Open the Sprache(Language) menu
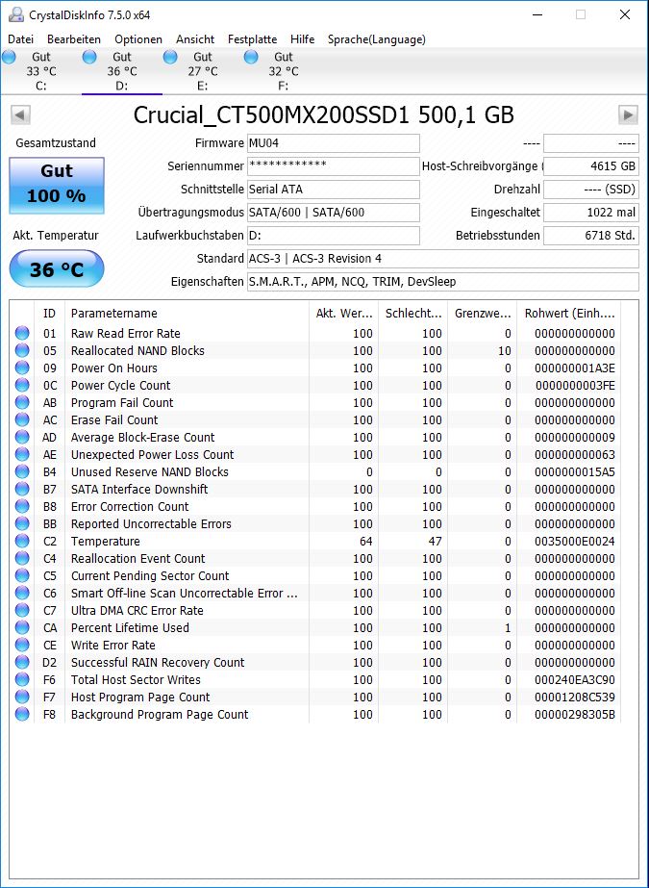The height and width of the screenshot is (888, 649). click(x=377, y=39)
